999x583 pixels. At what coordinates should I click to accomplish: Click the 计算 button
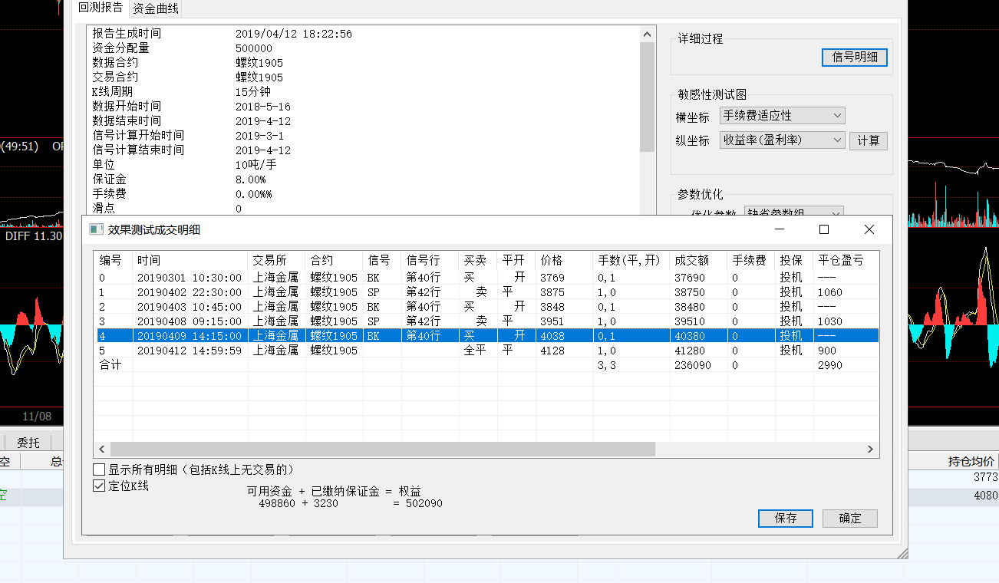(868, 141)
